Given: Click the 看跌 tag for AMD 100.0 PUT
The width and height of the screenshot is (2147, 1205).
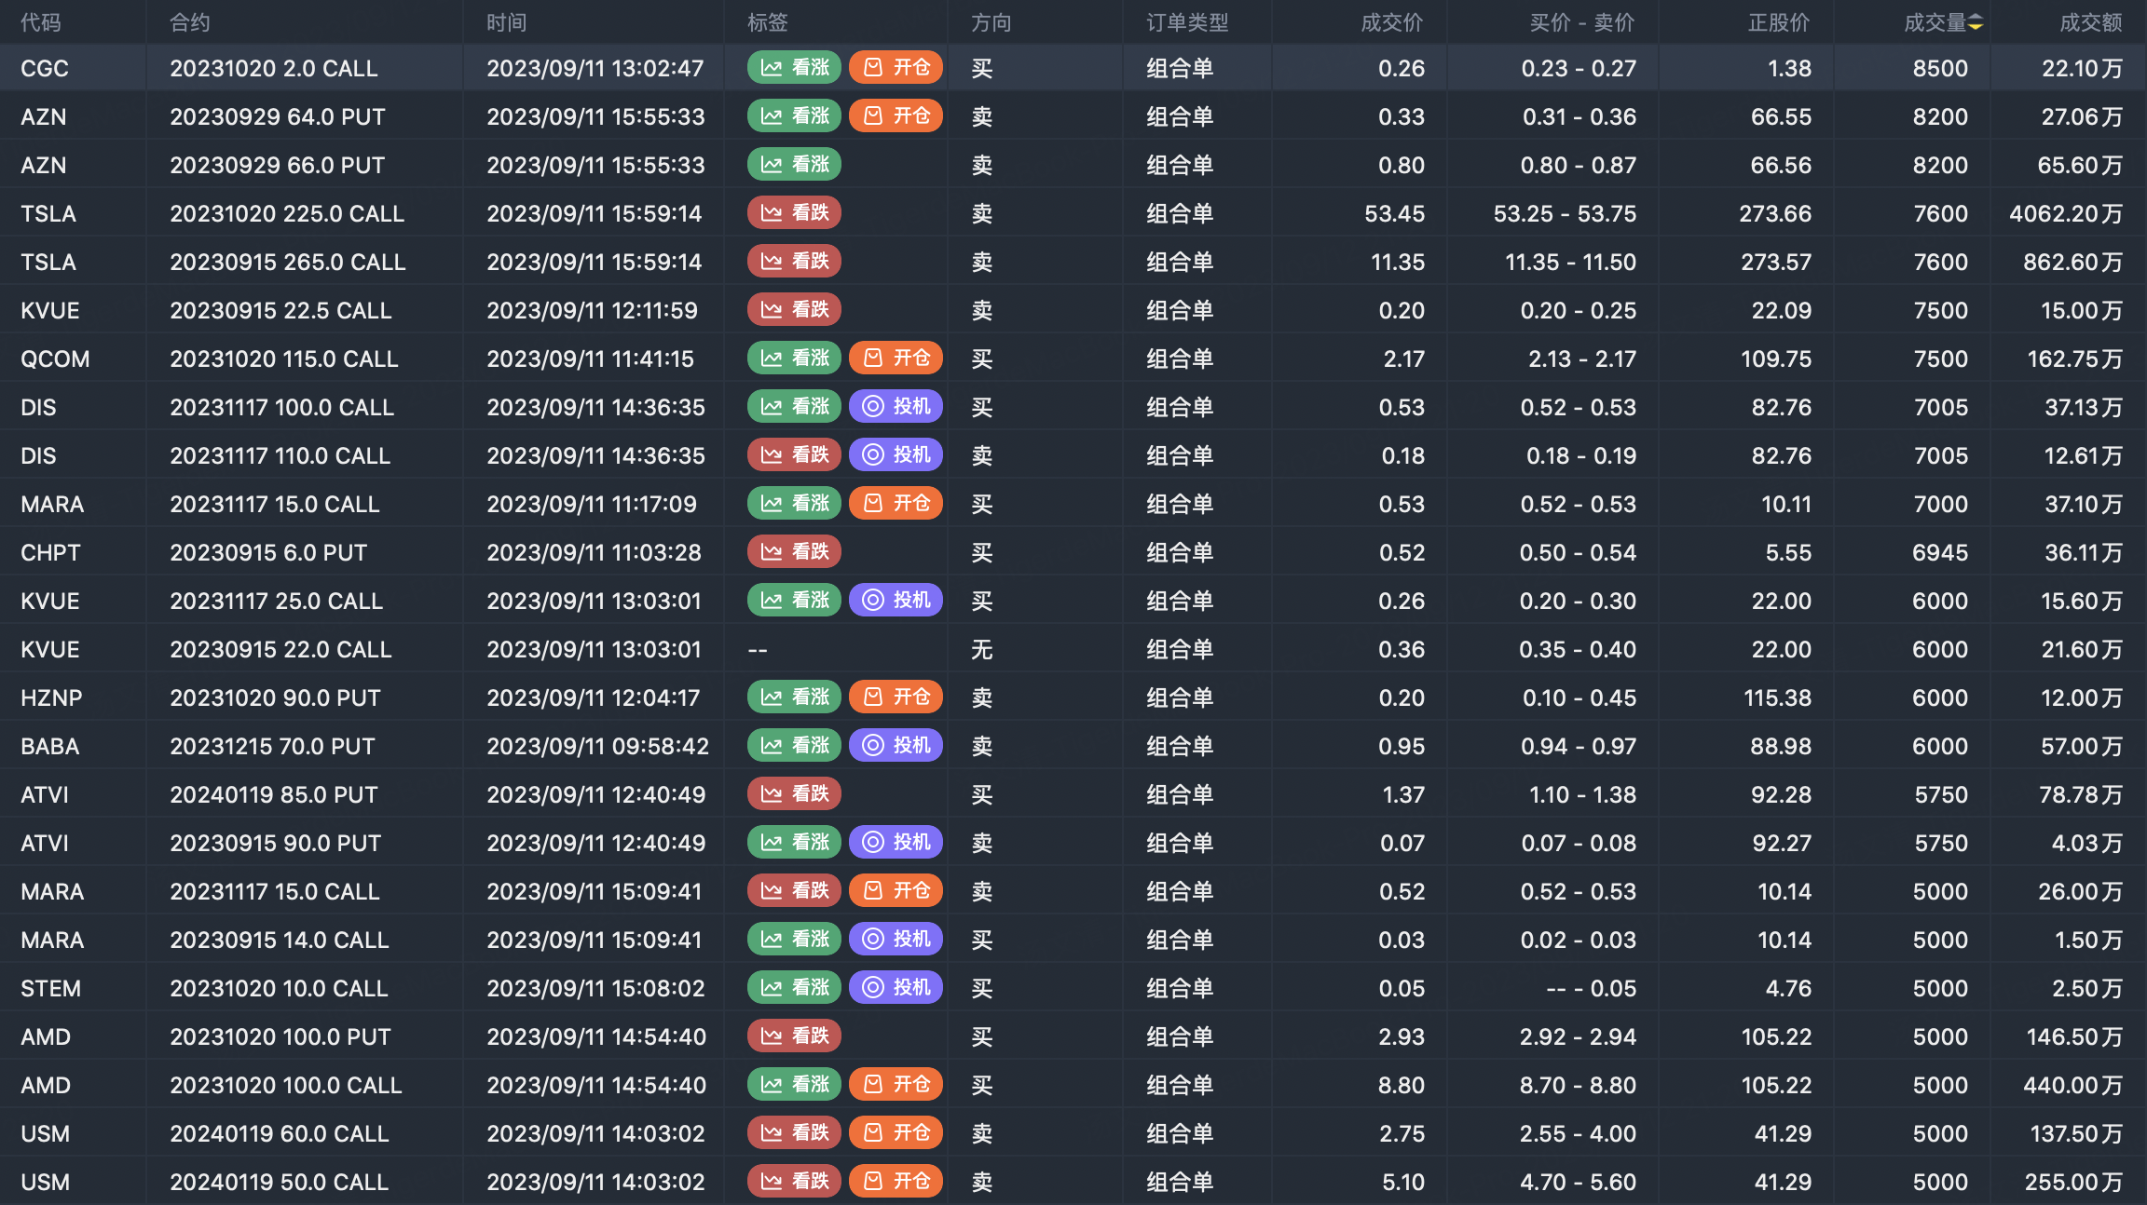Looking at the screenshot, I should 794,1036.
